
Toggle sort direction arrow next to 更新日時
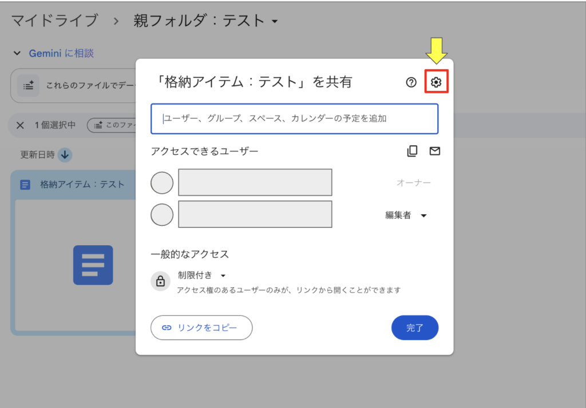coord(65,155)
